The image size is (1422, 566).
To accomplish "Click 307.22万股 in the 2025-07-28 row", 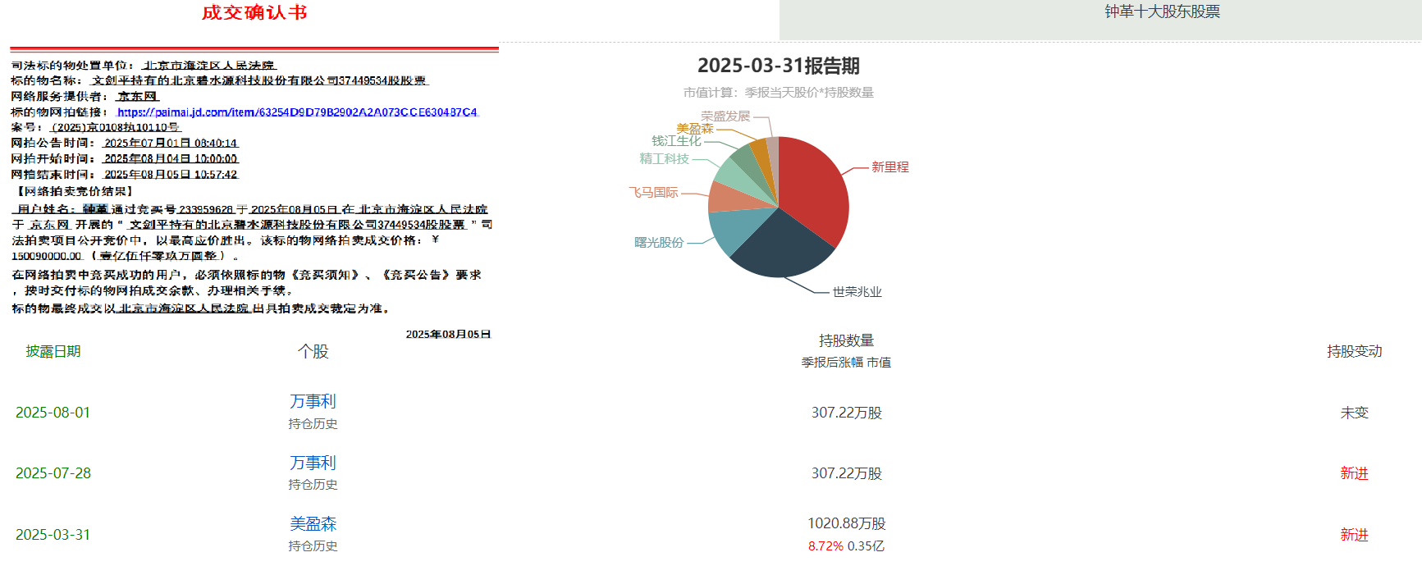I will (846, 473).
